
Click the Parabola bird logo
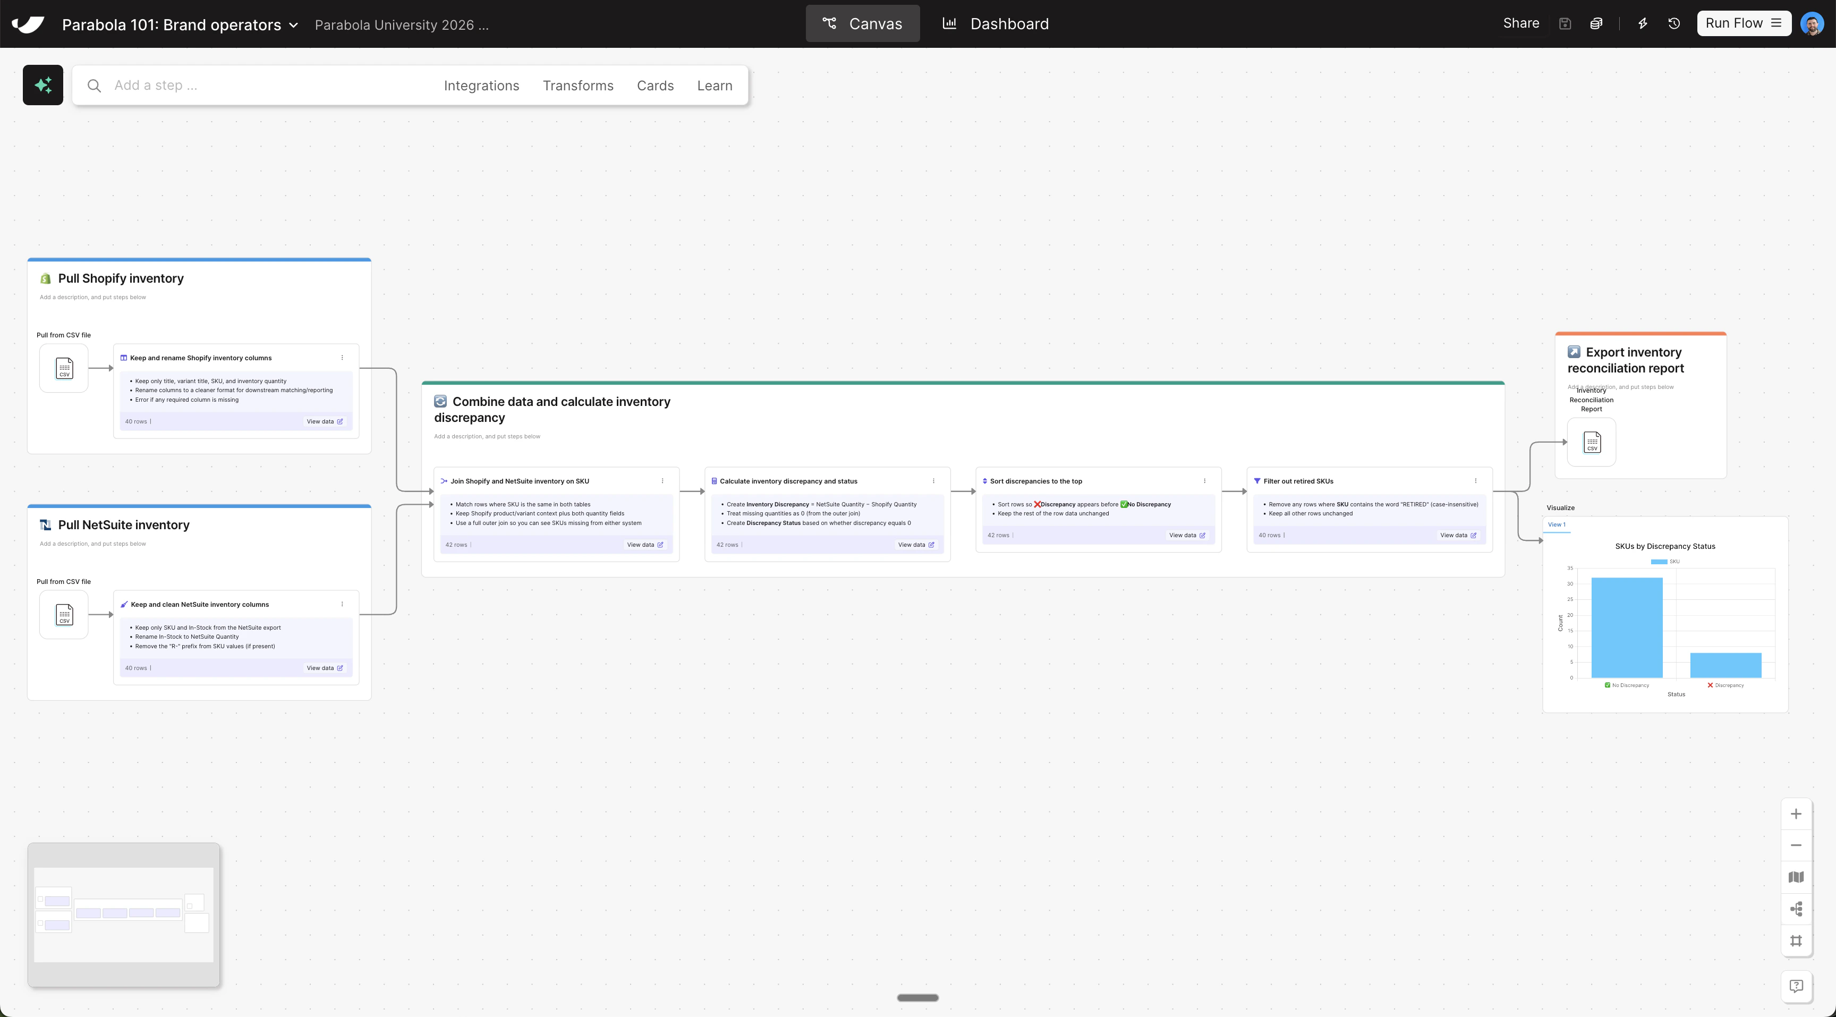click(x=28, y=24)
